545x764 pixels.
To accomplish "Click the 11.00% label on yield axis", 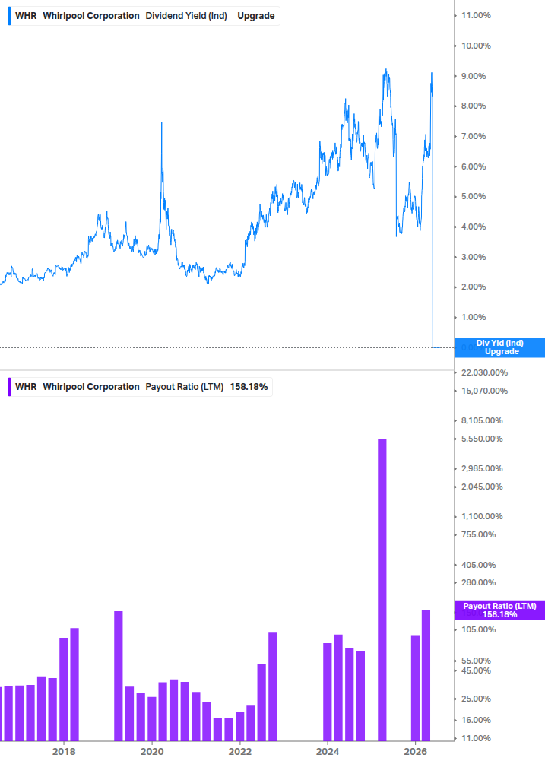I will coord(476,16).
